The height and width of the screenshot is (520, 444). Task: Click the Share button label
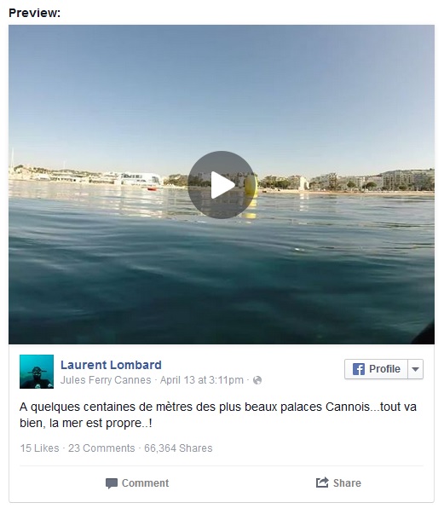click(x=347, y=483)
